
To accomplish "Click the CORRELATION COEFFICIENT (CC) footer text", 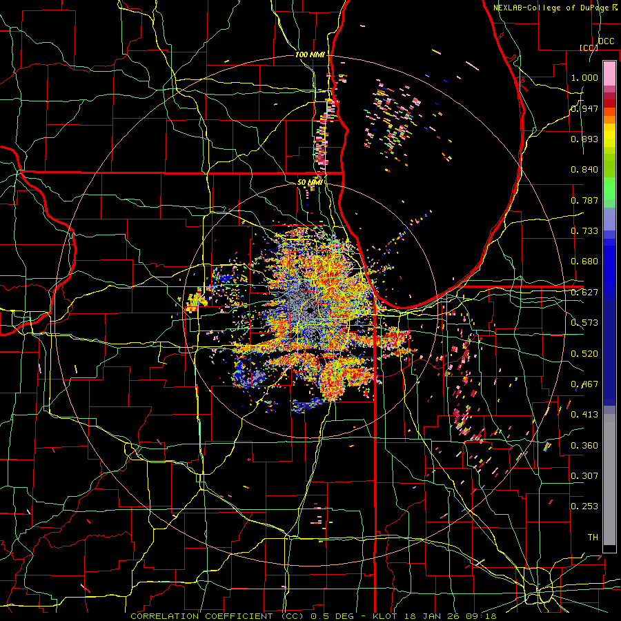I will tap(217, 616).
